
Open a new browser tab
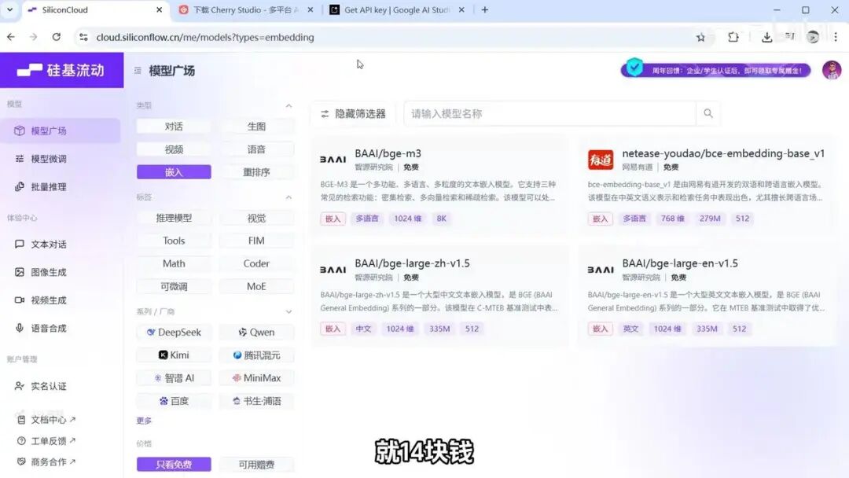pos(484,9)
